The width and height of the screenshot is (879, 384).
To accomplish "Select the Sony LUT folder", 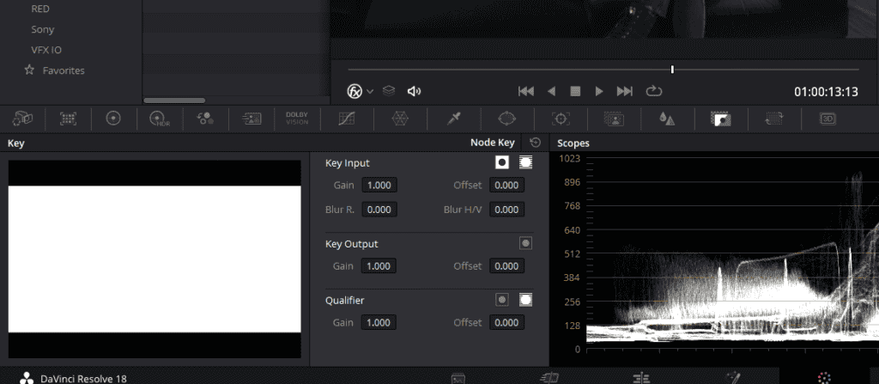I will 43,30.
